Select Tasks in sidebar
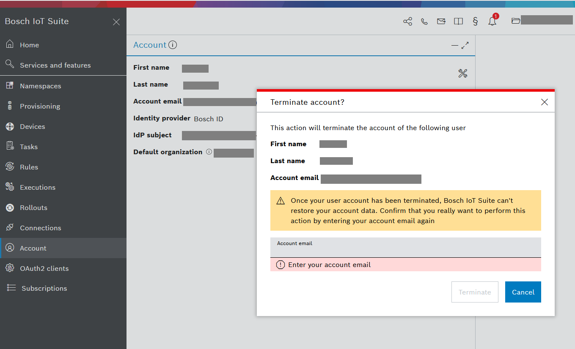575x349 pixels. pos(63,147)
